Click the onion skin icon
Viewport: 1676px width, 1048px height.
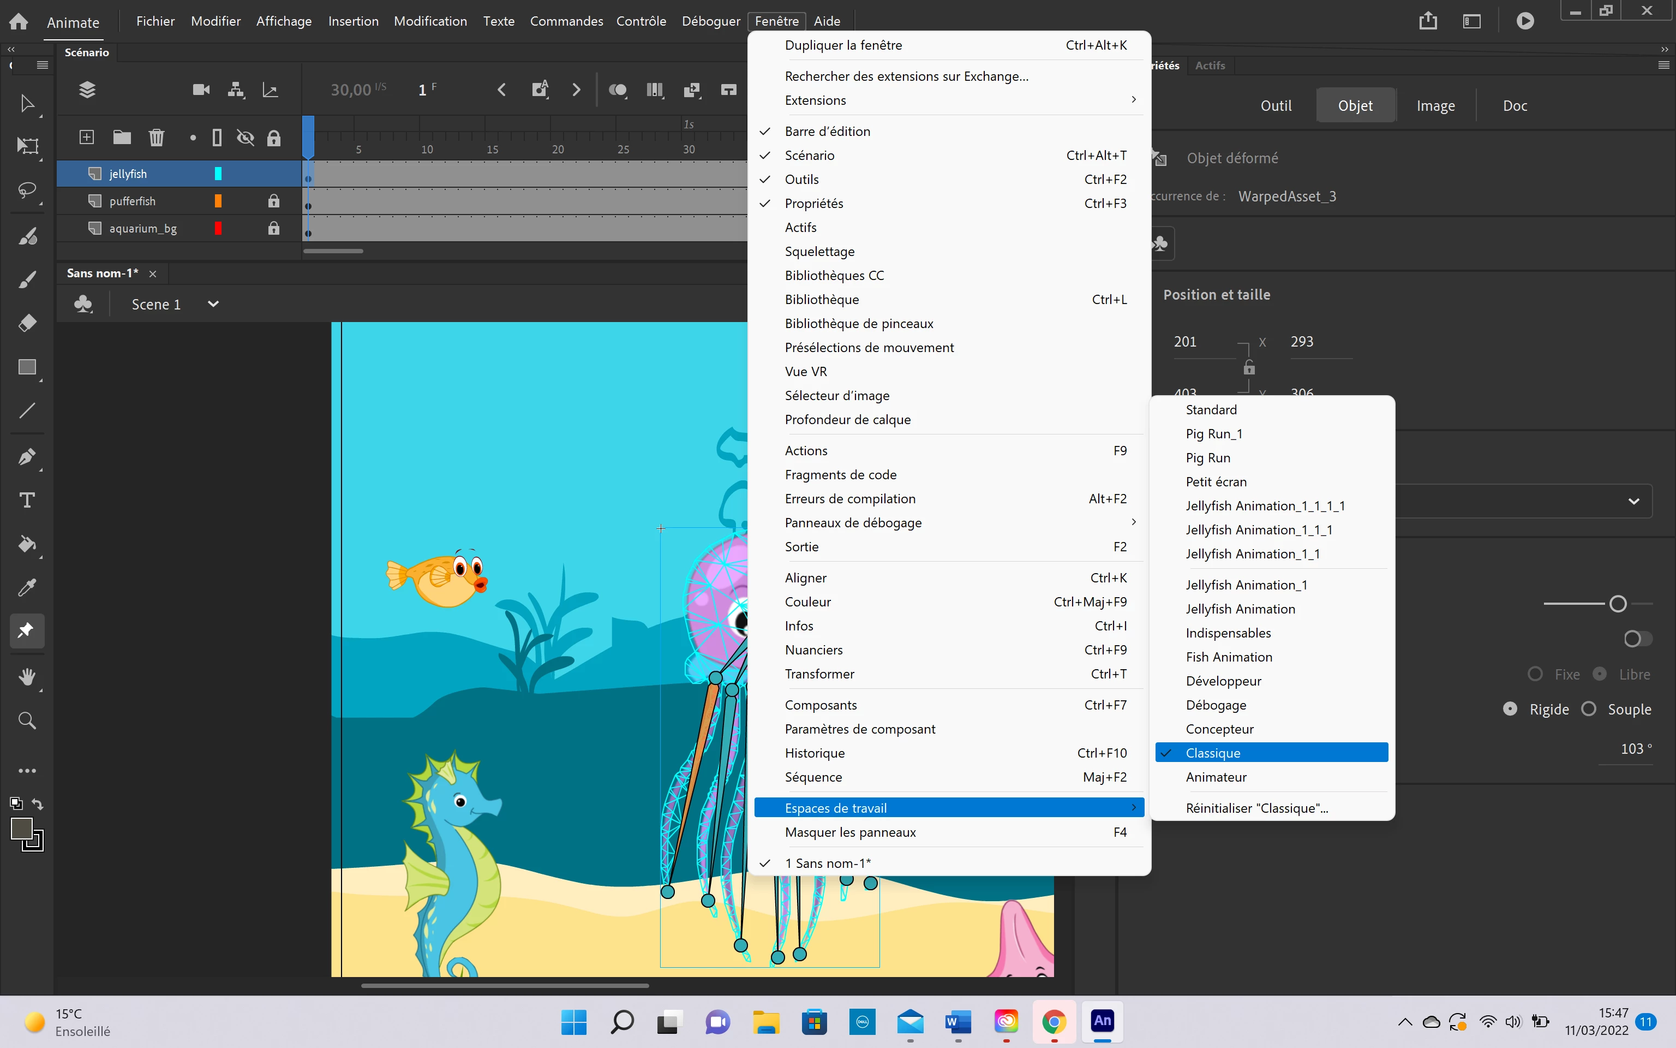pos(617,90)
